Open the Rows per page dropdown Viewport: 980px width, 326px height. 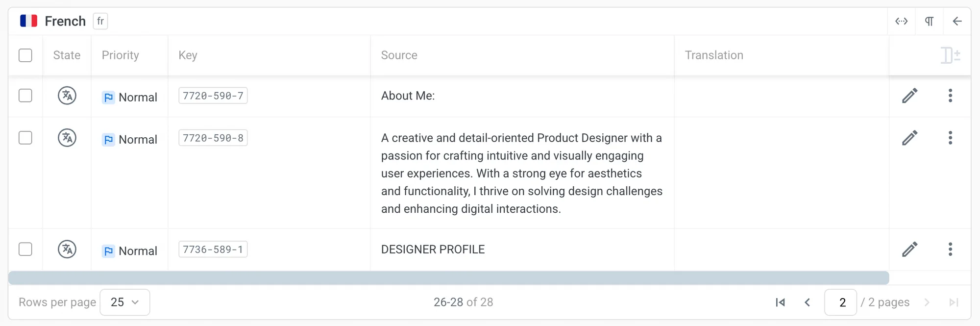tap(124, 302)
